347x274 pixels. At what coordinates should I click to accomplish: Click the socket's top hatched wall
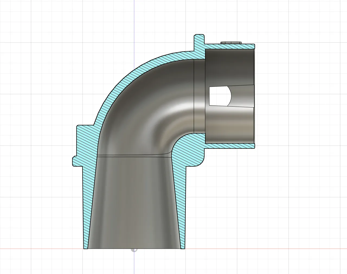click(x=230, y=46)
